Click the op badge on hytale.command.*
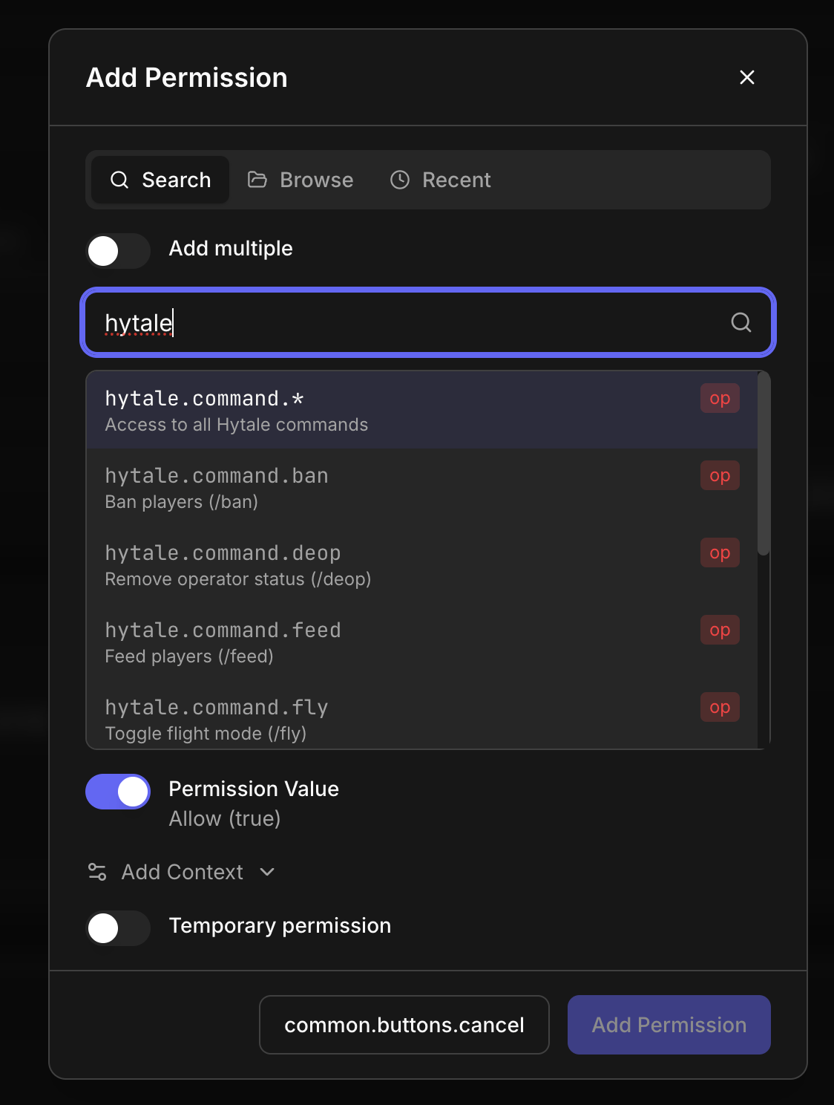Screen dimensions: 834x1105 [720, 398]
